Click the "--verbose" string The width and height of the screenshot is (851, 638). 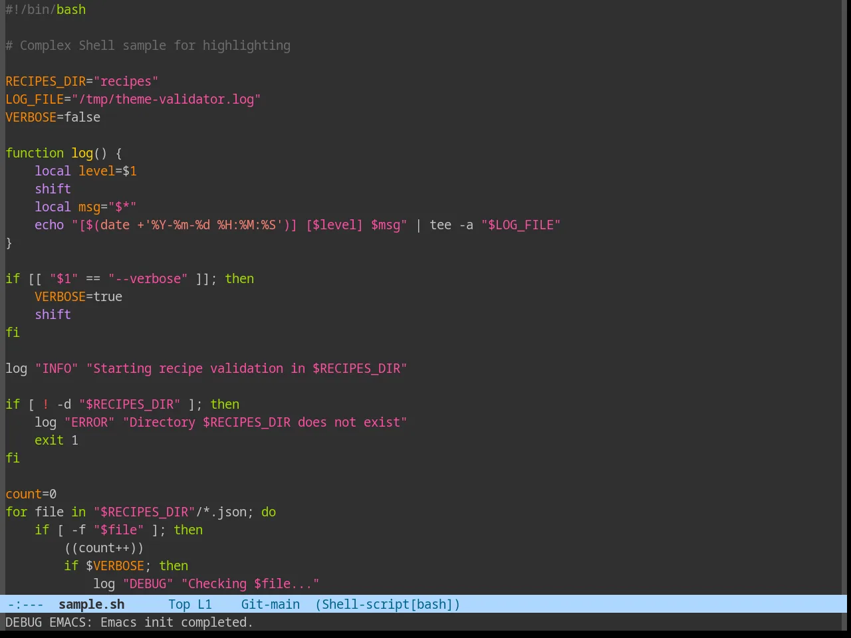148,278
